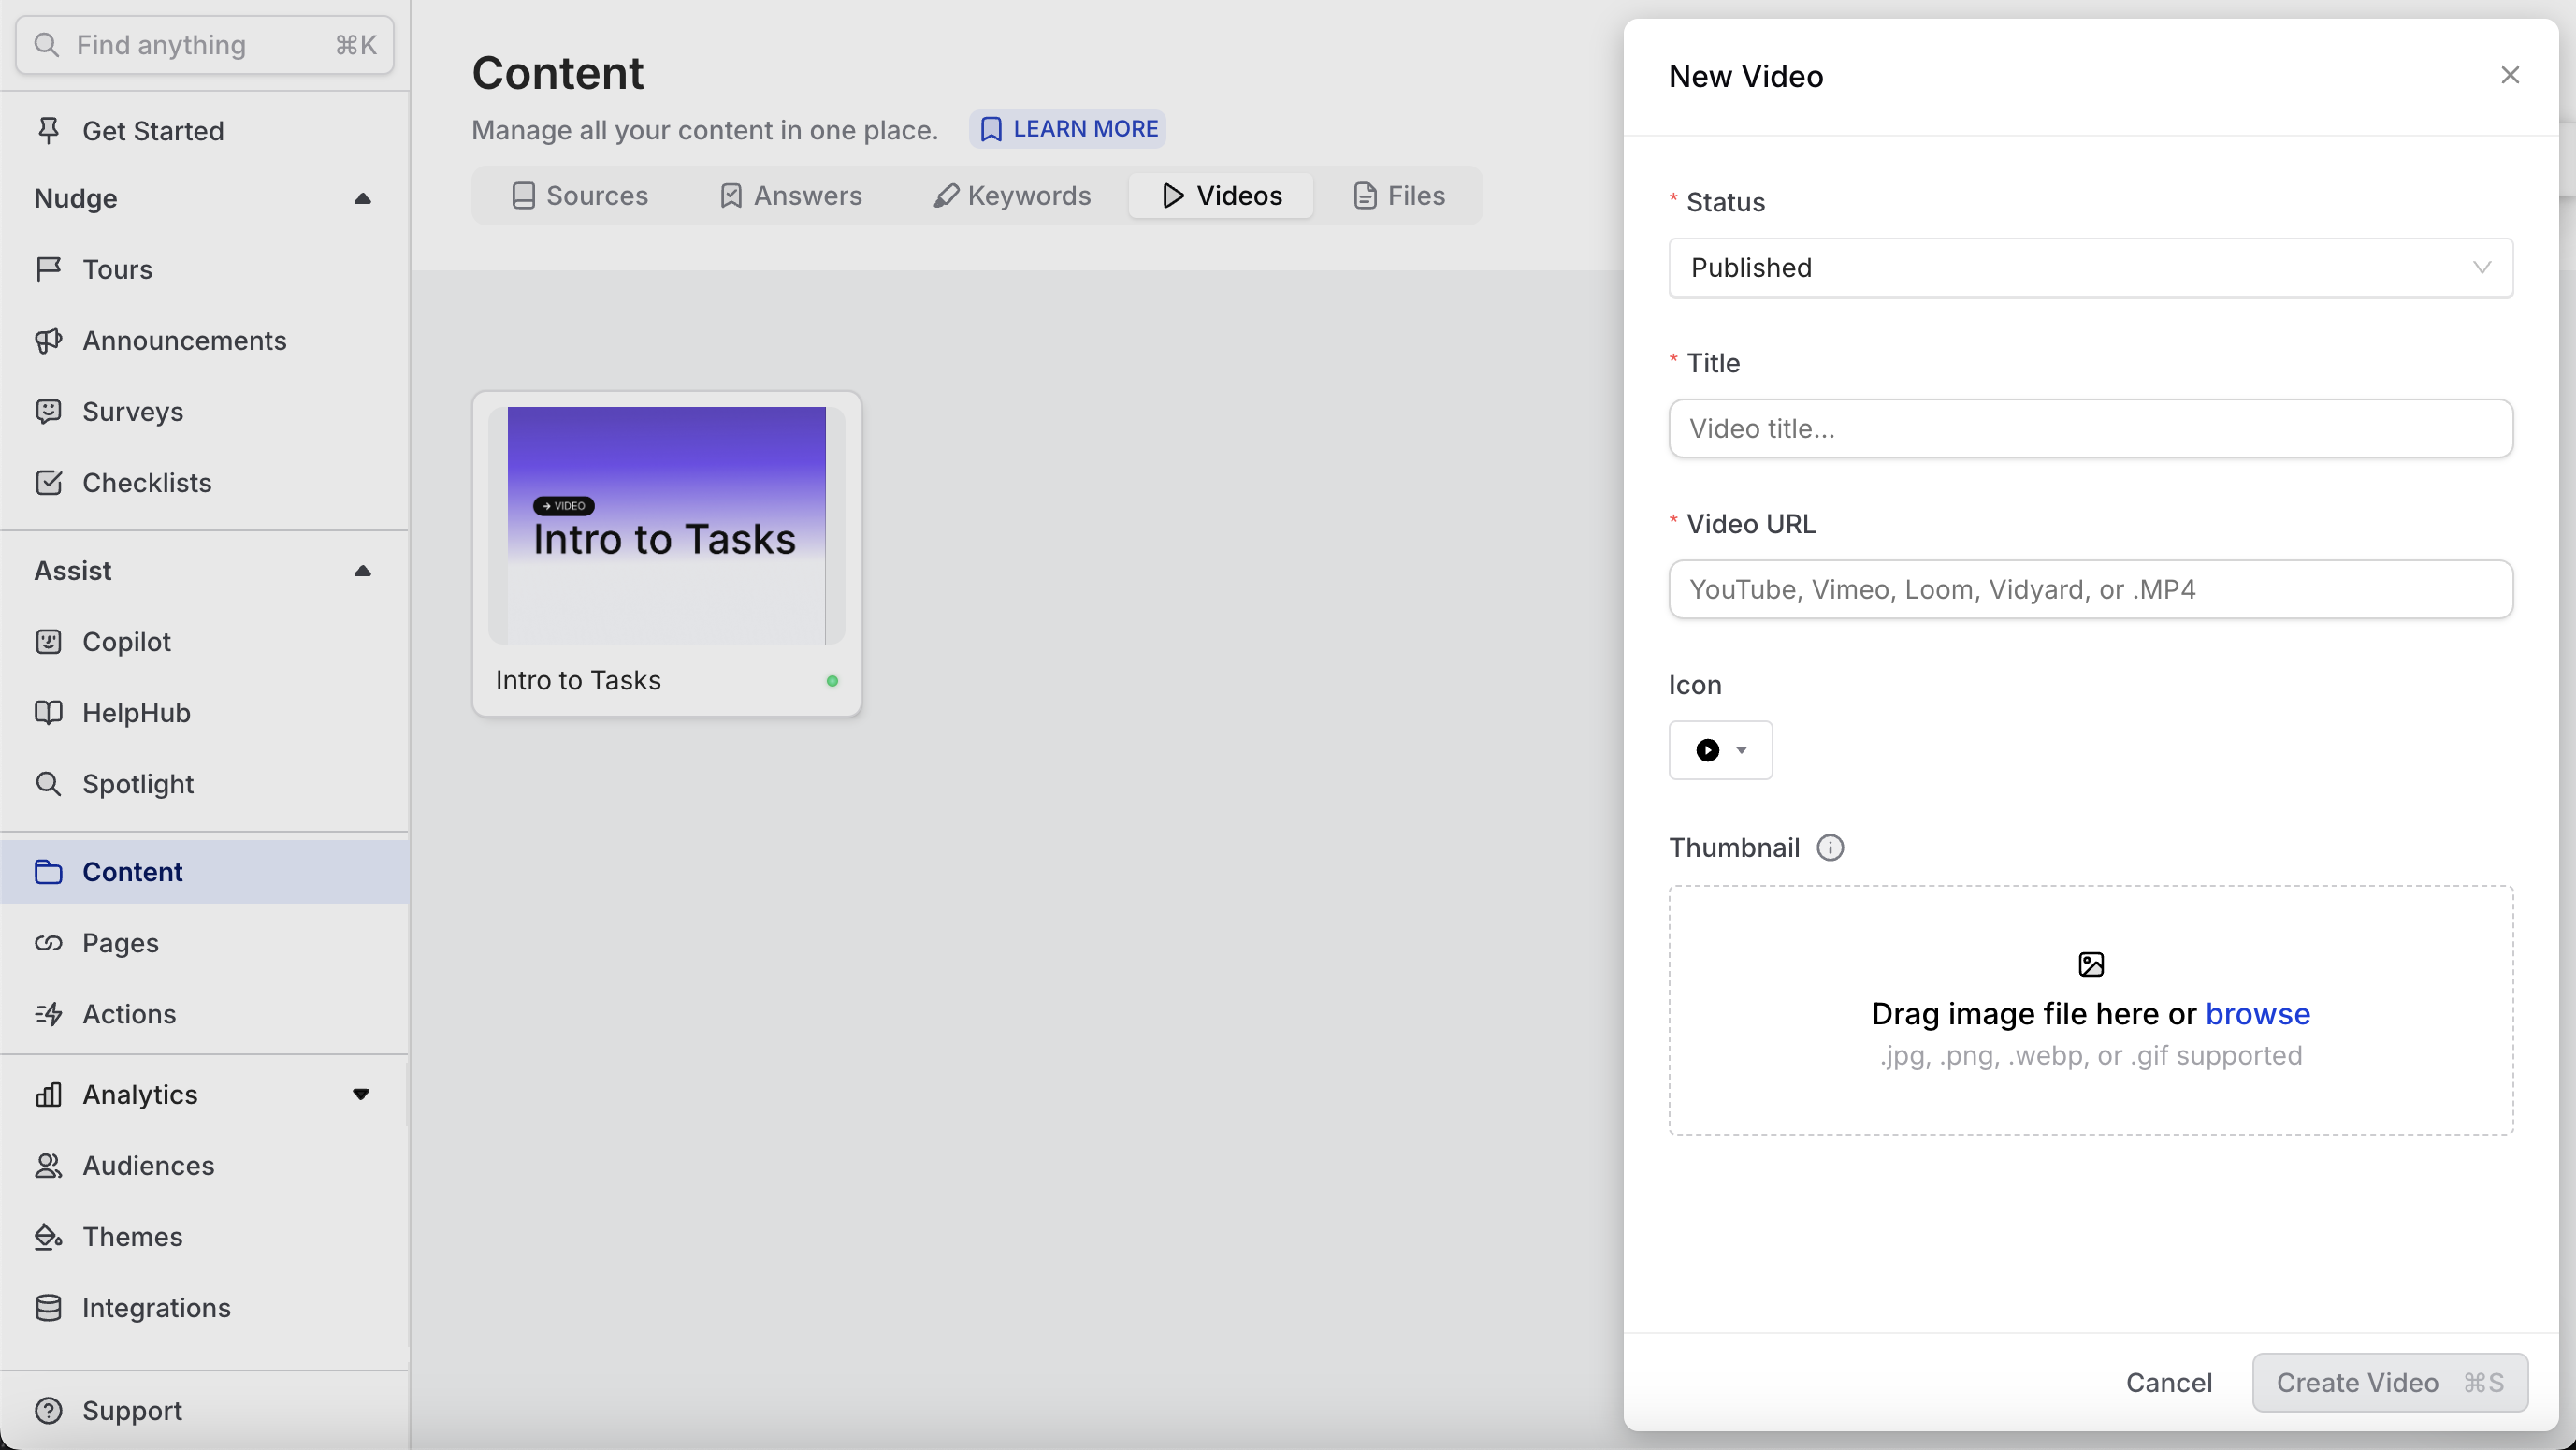Click the LEARN MORE button
Viewport: 2576px width, 1450px height.
pos(1067,129)
